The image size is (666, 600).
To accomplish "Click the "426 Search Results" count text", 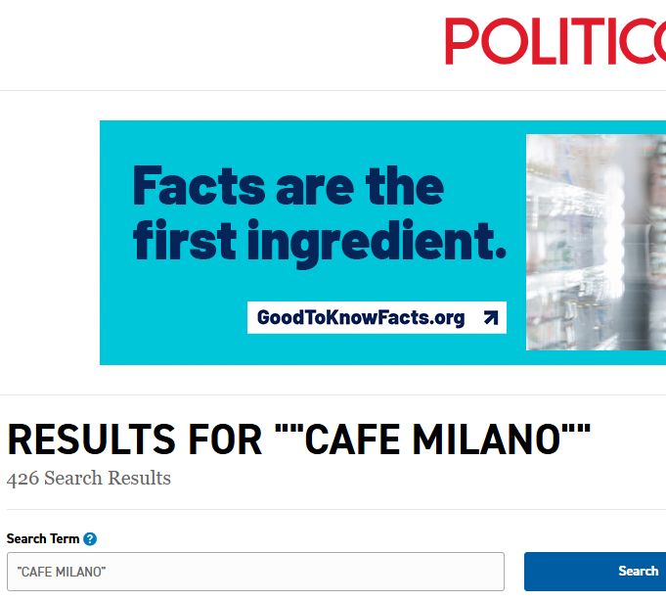I will [89, 479].
